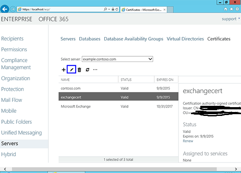This screenshot has height=173, width=241.
Task: Delete certificate using the trash icon
Action: coord(79,70)
